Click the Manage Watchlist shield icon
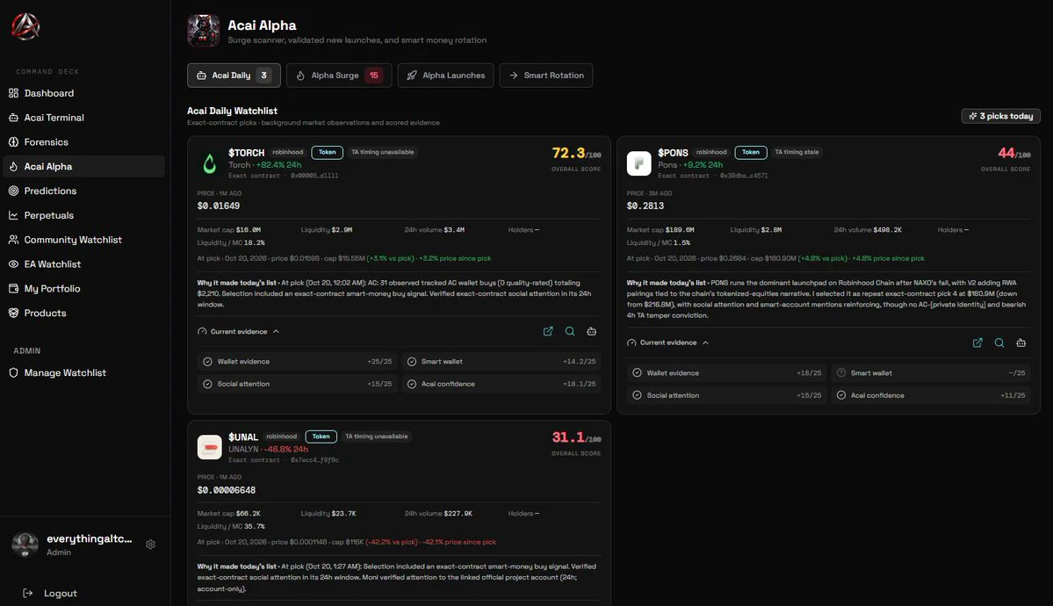Viewport: 1053px width, 606px height. click(x=13, y=372)
